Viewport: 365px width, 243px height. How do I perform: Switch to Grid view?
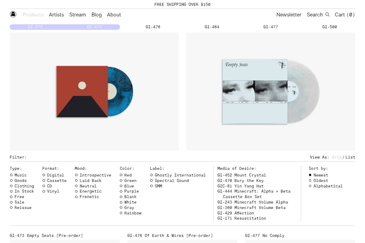pyautogui.click(x=337, y=157)
